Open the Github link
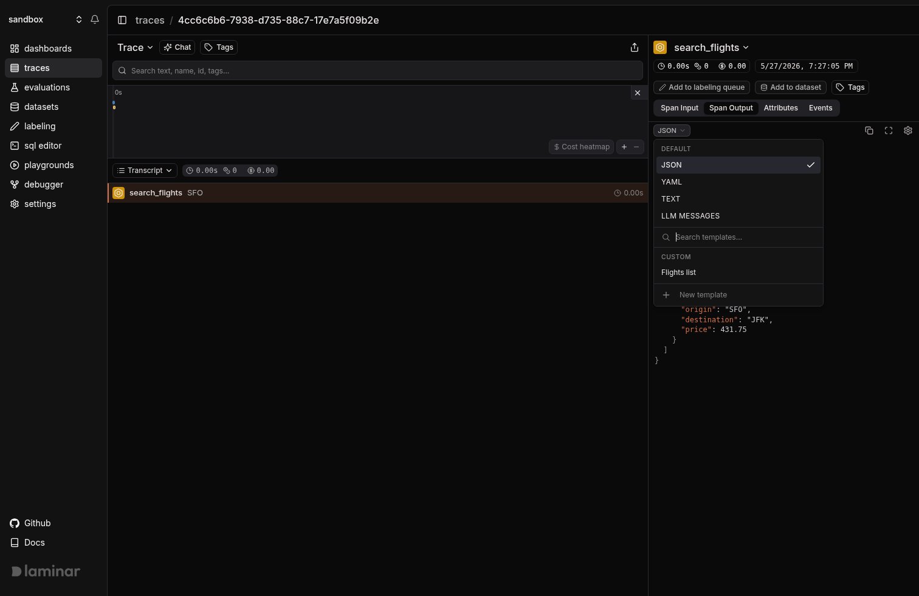 click(x=53, y=523)
